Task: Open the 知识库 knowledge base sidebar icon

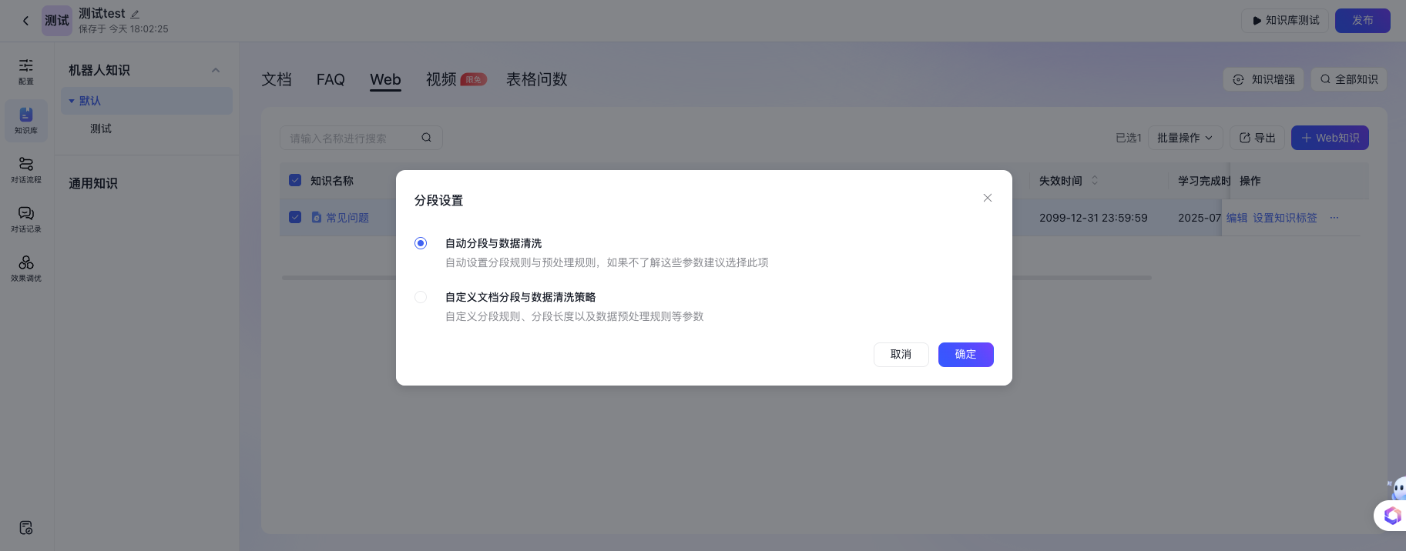Action: click(26, 120)
